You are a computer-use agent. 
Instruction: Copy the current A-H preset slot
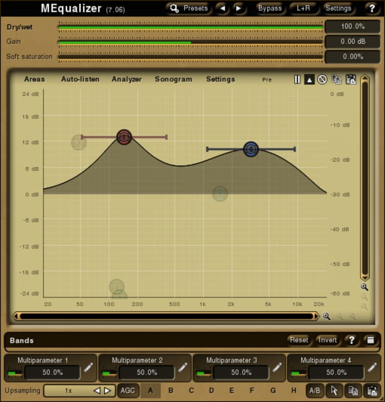click(x=353, y=390)
